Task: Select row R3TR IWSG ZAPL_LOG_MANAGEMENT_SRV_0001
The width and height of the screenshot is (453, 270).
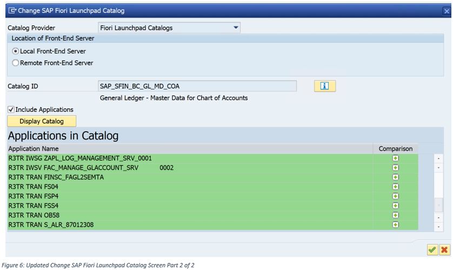Action: click(x=212, y=158)
